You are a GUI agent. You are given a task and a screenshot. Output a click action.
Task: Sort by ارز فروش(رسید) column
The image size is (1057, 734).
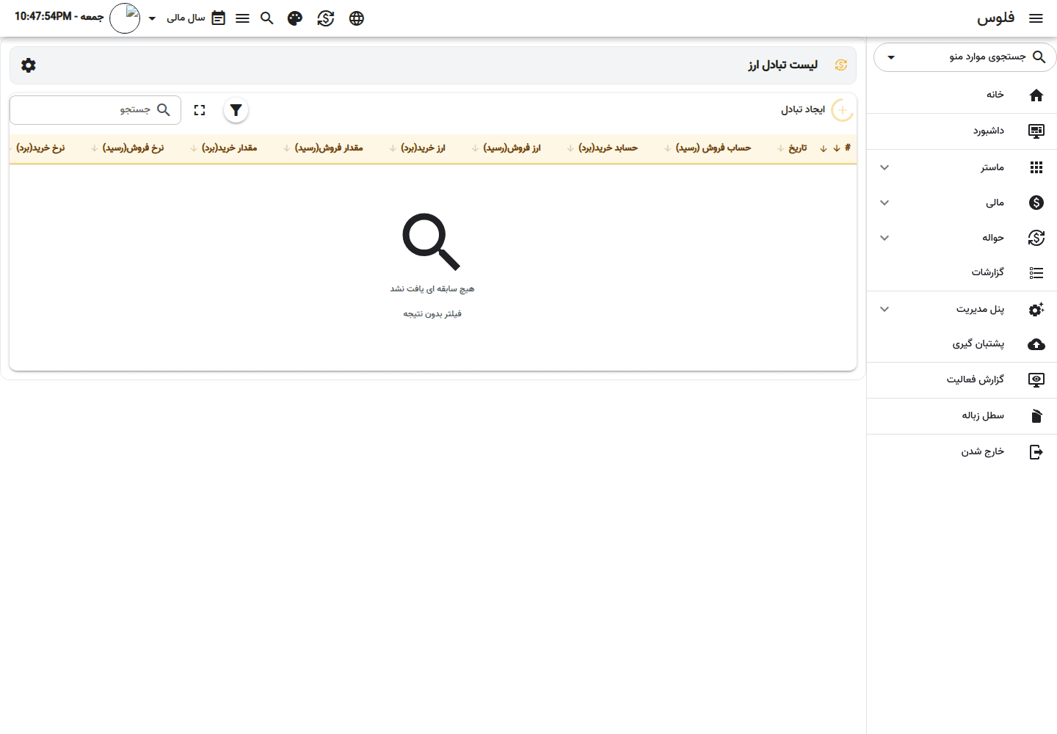pyautogui.click(x=512, y=148)
